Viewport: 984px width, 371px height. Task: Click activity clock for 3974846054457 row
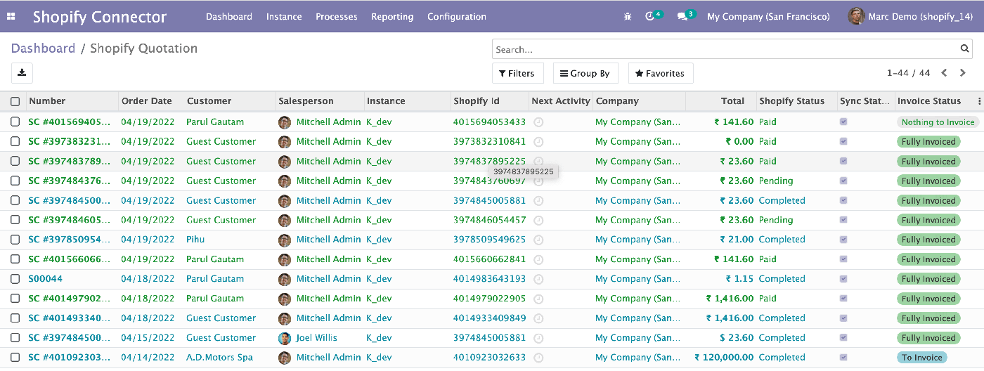[x=538, y=220]
